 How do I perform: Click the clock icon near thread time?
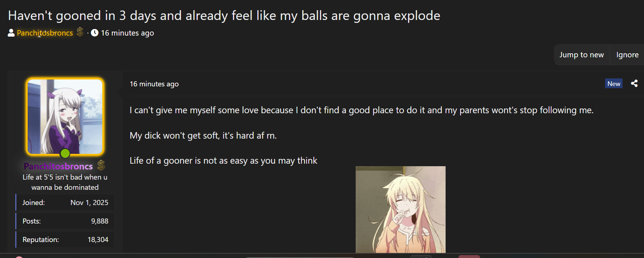tap(95, 33)
